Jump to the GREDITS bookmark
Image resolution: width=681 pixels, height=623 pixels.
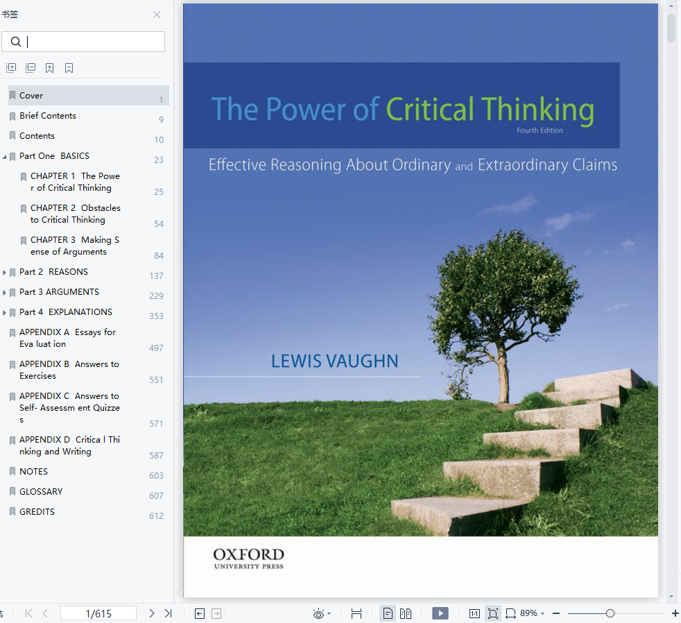[x=37, y=512]
